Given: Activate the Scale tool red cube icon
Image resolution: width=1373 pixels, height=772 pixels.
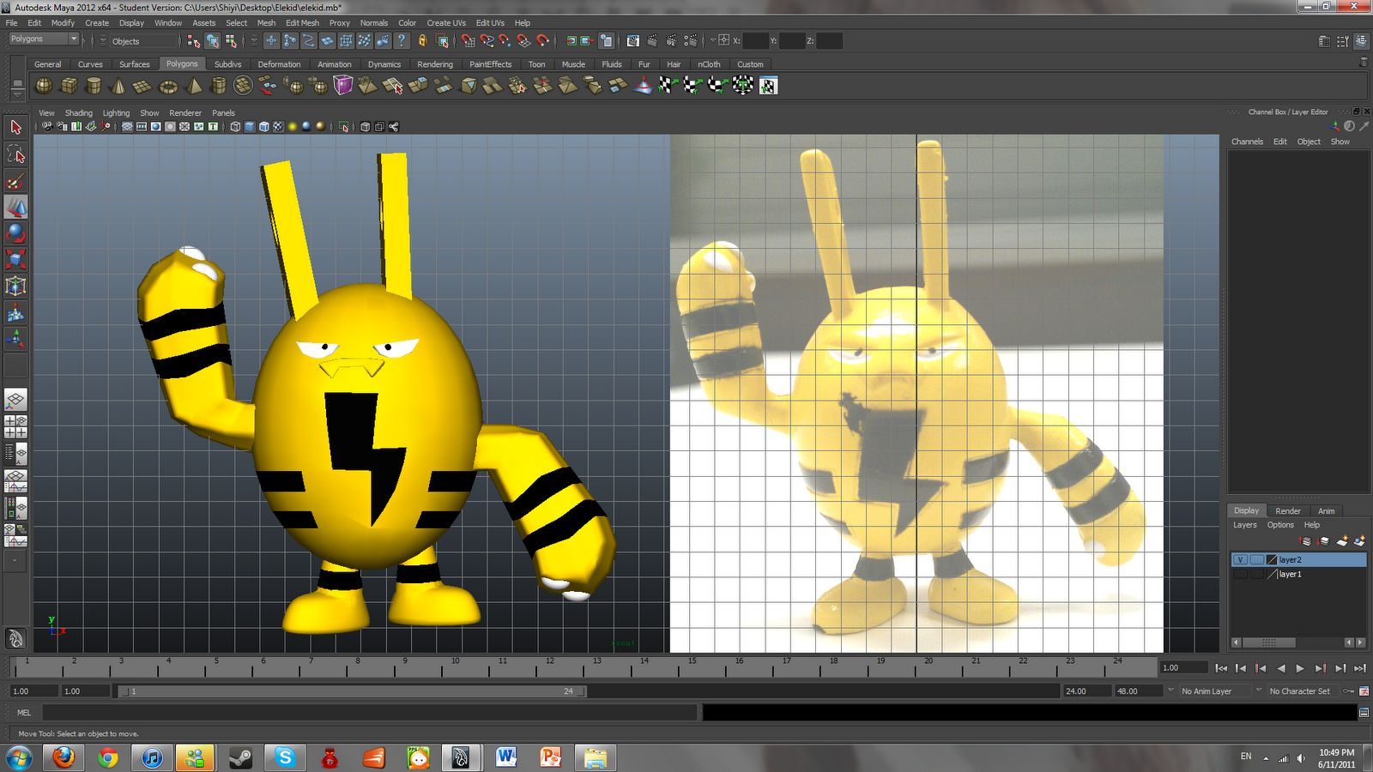Looking at the screenshot, I should [15, 259].
